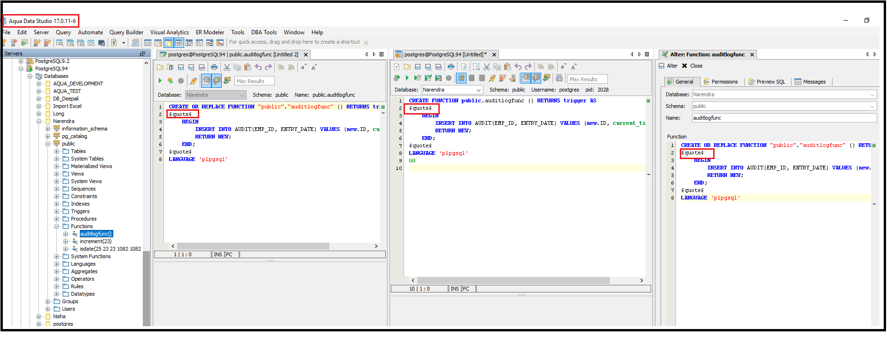Click Open file icon in middle Untitled editor
The height and width of the screenshot is (337, 887).
tap(407, 67)
